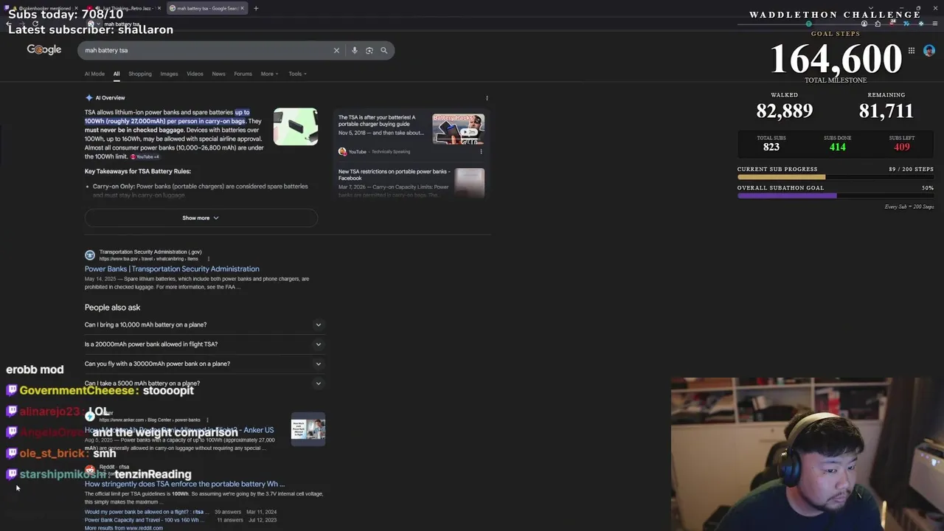The height and width of the screenshot is (531, 944).
Task: Close the Just Thinking Retro Jazz tab
Action: click(159, 8)
